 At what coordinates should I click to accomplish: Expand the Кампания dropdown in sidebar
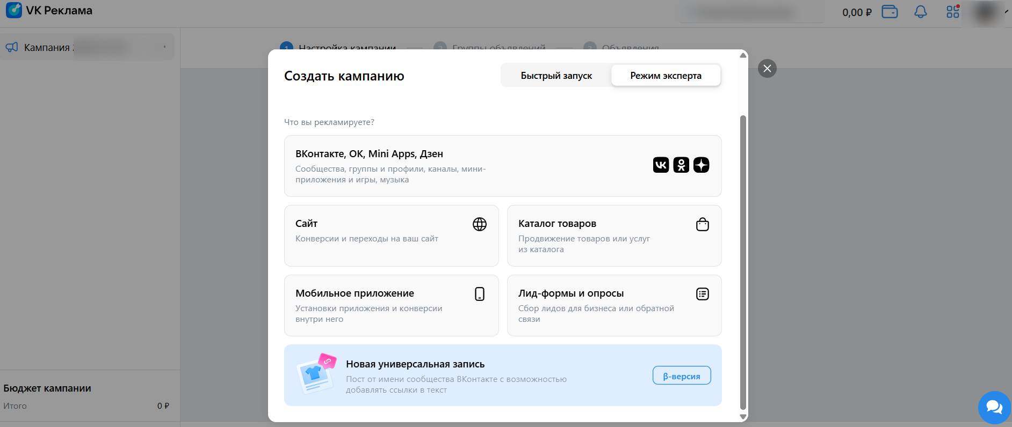click(164, 47)
